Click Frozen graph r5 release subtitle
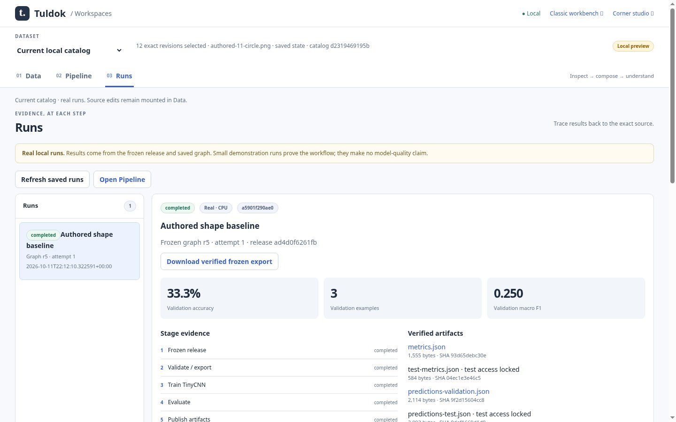This screenshot has width=676, height=422. (x=238, y=242)
